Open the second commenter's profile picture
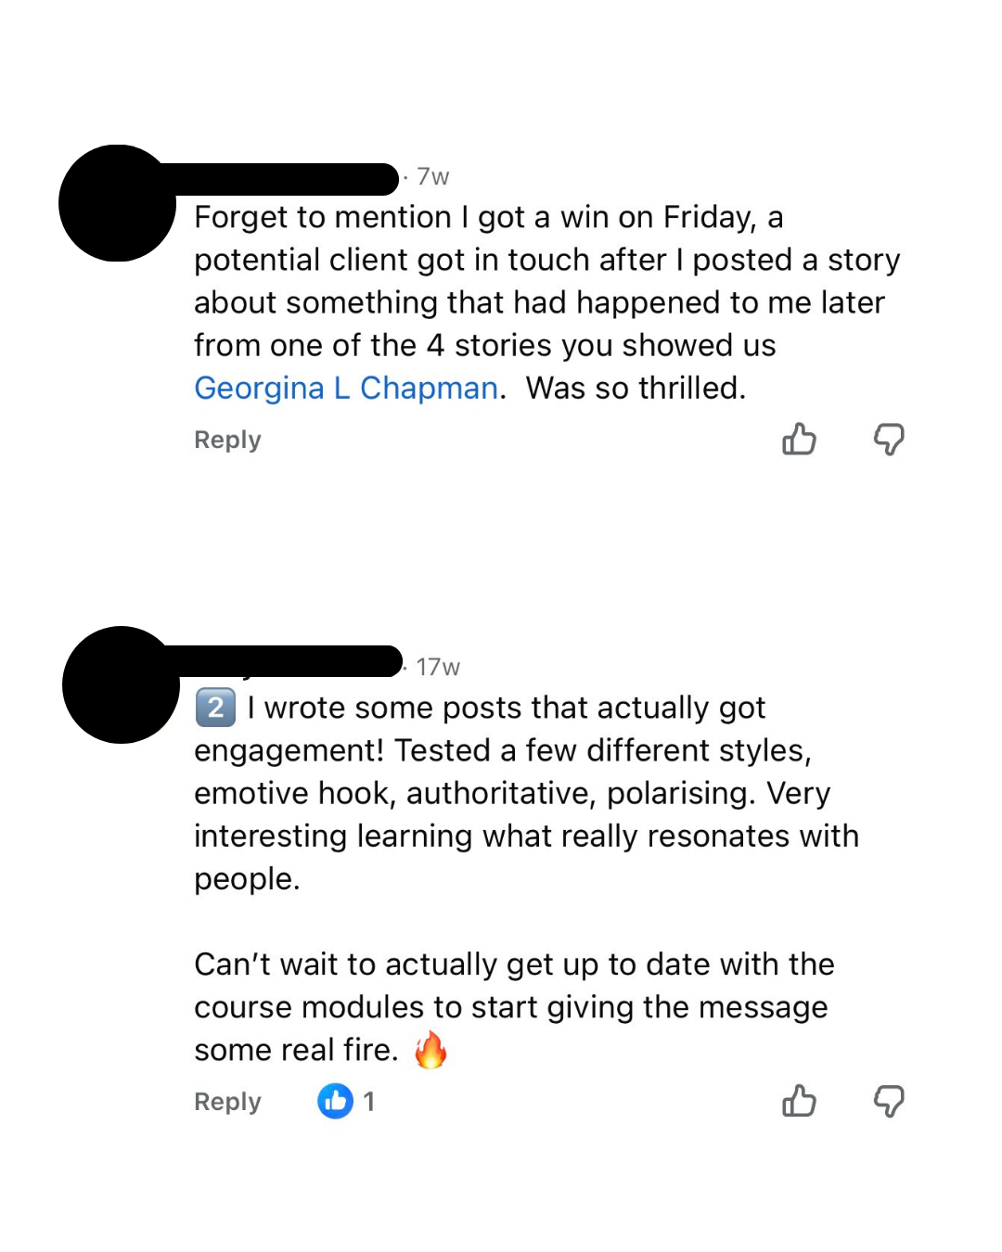The image size is (1002, 1252). pyautogui.click(x=119, y=686)
